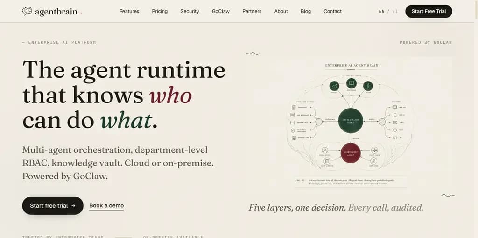Click the clipboard audit icon
Image resolution: width=478 pixels, height=238 pixels.
327,161
